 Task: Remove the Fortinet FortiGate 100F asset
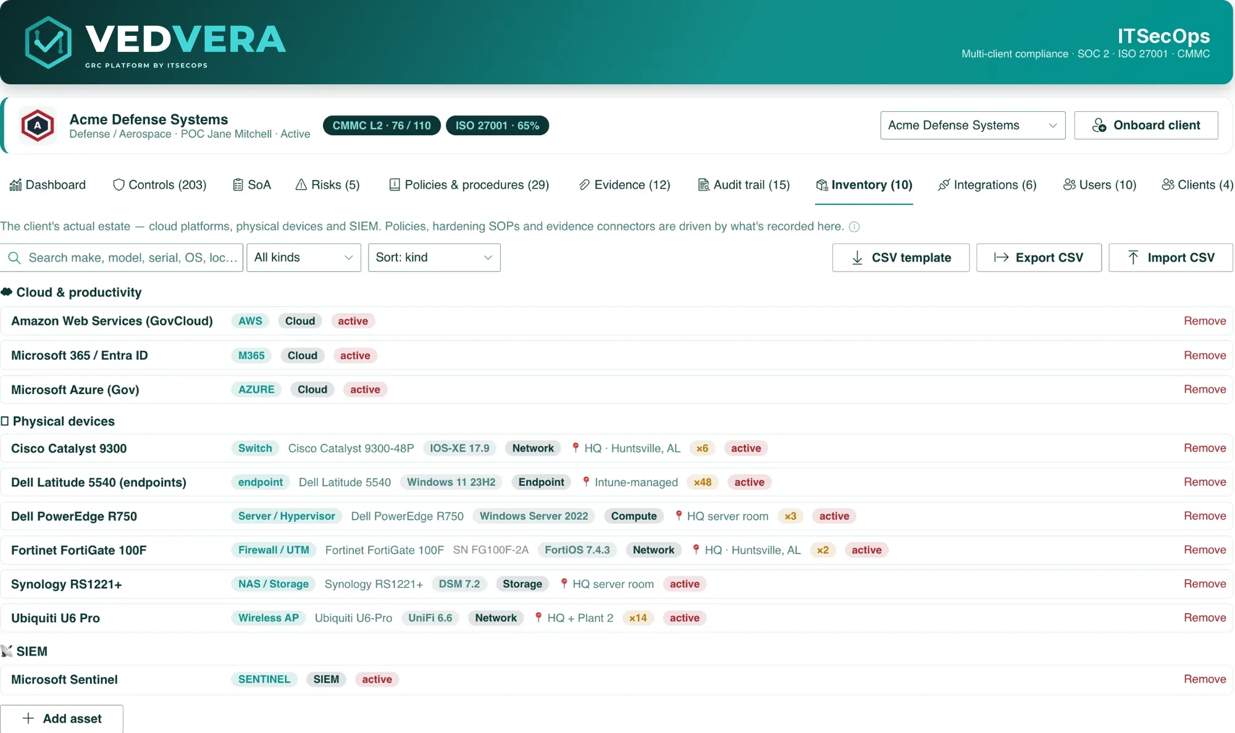[x=1205, y=550]
